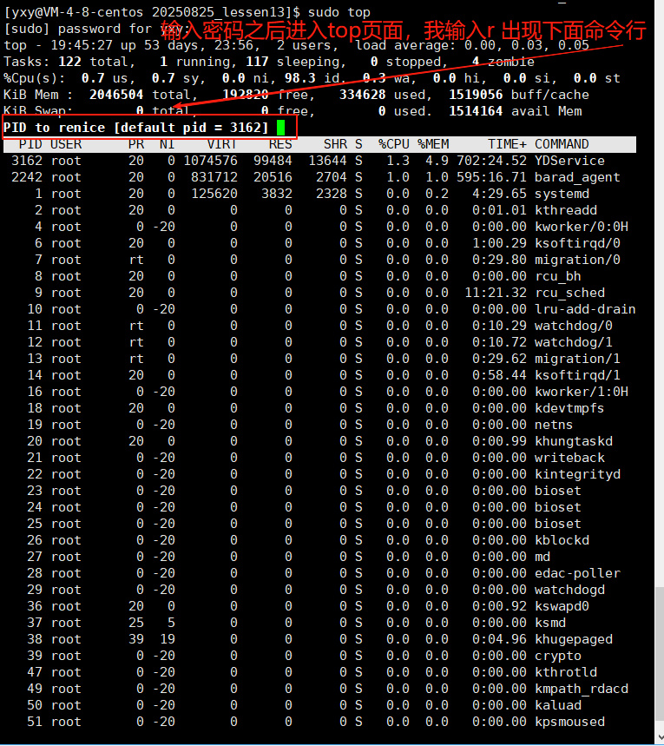Select the kaluad process name
Viewport: 664px width, 746px height.
pyautogui.click(x=558, y=705)
